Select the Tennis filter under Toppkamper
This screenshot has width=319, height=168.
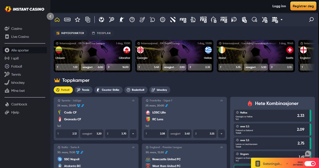(83, 90)
